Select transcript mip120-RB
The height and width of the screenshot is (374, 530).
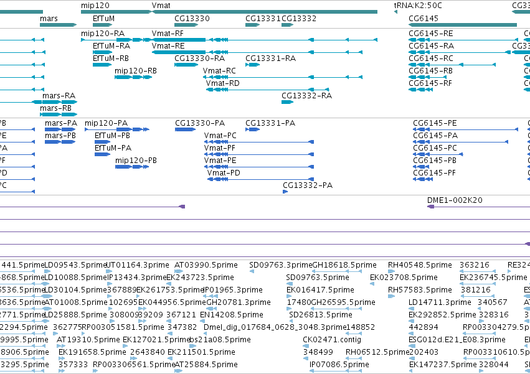136,71
